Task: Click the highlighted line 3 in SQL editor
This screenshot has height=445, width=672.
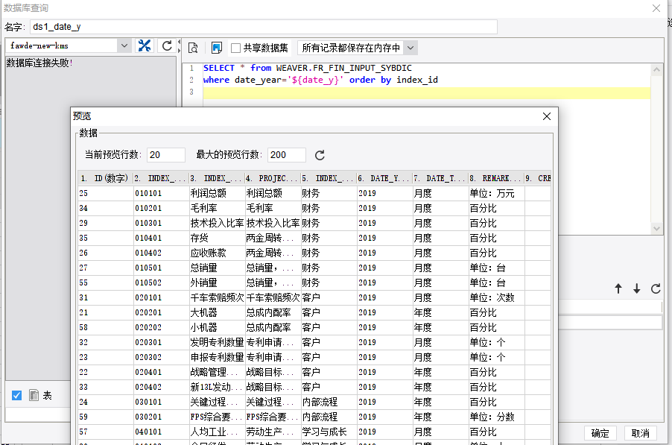Action: pyautogui.click(x=426, y=92)
